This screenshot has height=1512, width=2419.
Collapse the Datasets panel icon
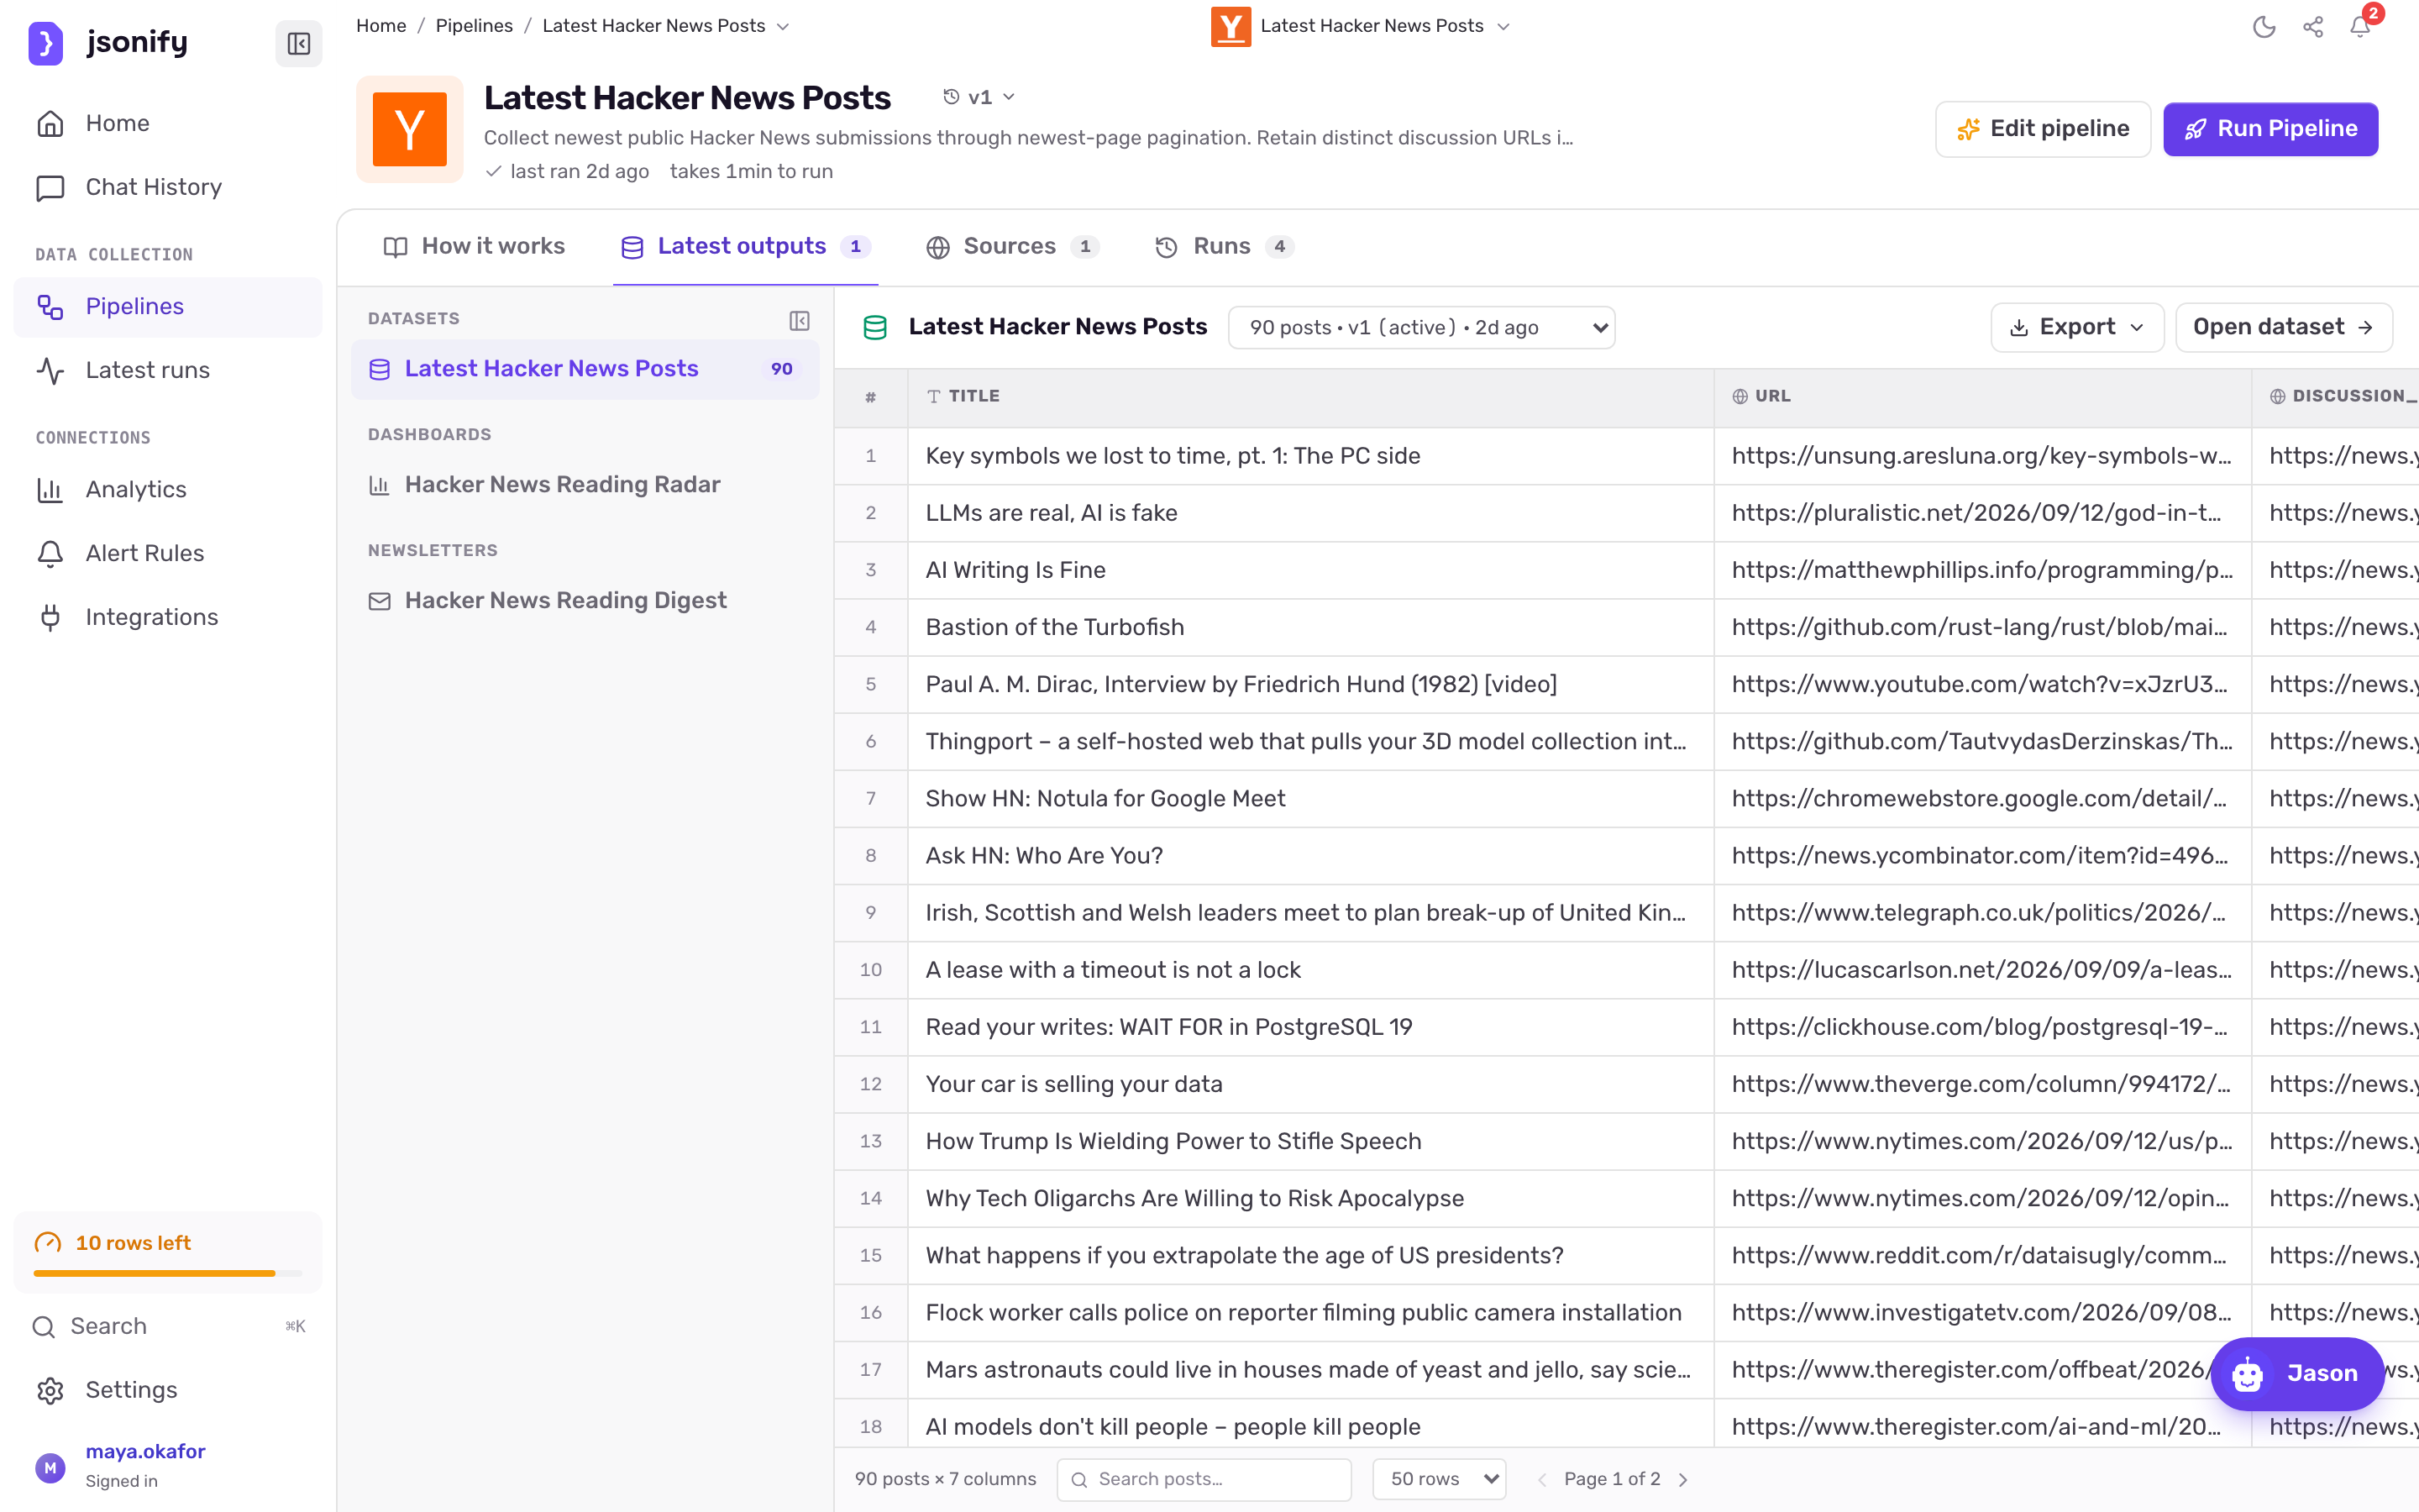[x=799, y=320]
